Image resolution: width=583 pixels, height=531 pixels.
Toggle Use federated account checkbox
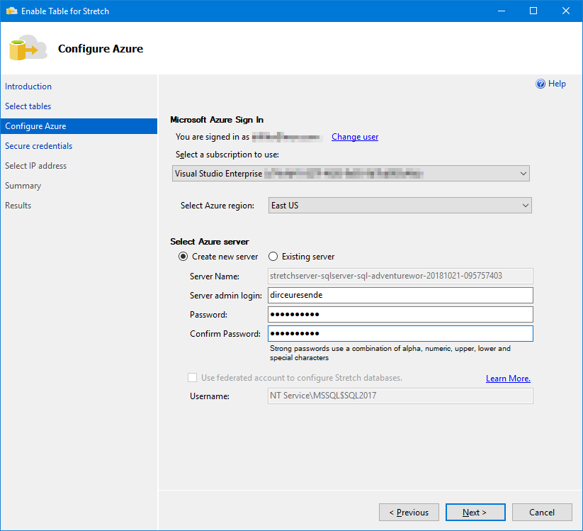[x=192, y=378]
